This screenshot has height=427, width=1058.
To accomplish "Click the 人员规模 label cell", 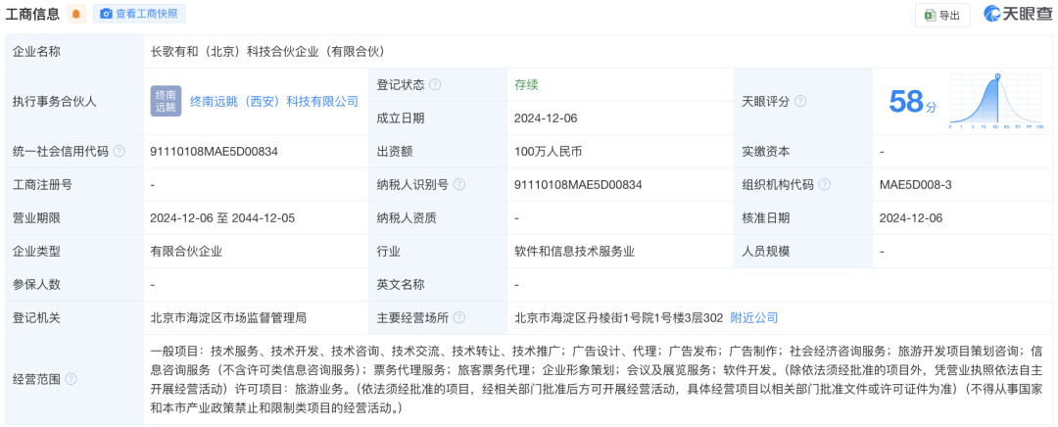I will 802,251.
